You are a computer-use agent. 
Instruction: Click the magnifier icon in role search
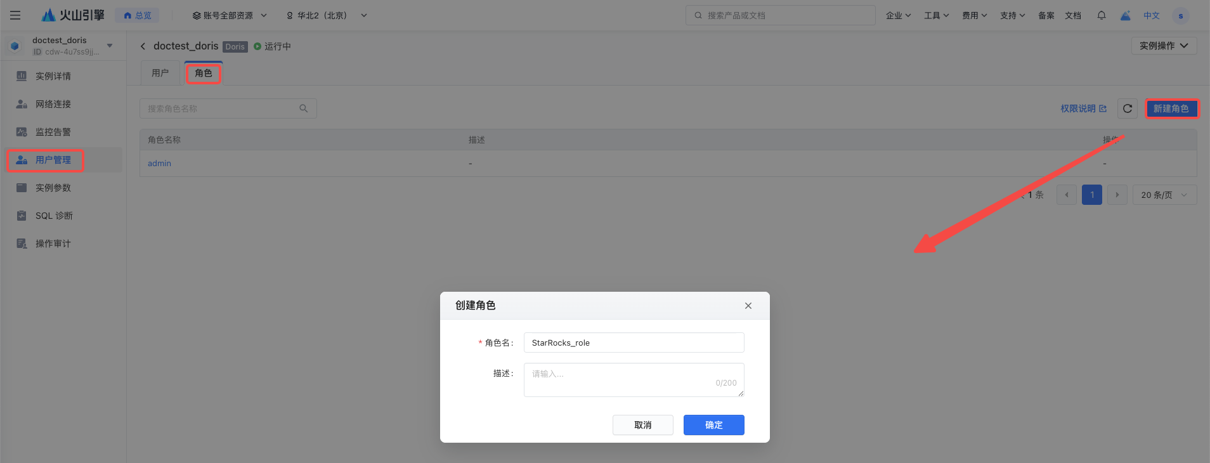coord(304,108)
